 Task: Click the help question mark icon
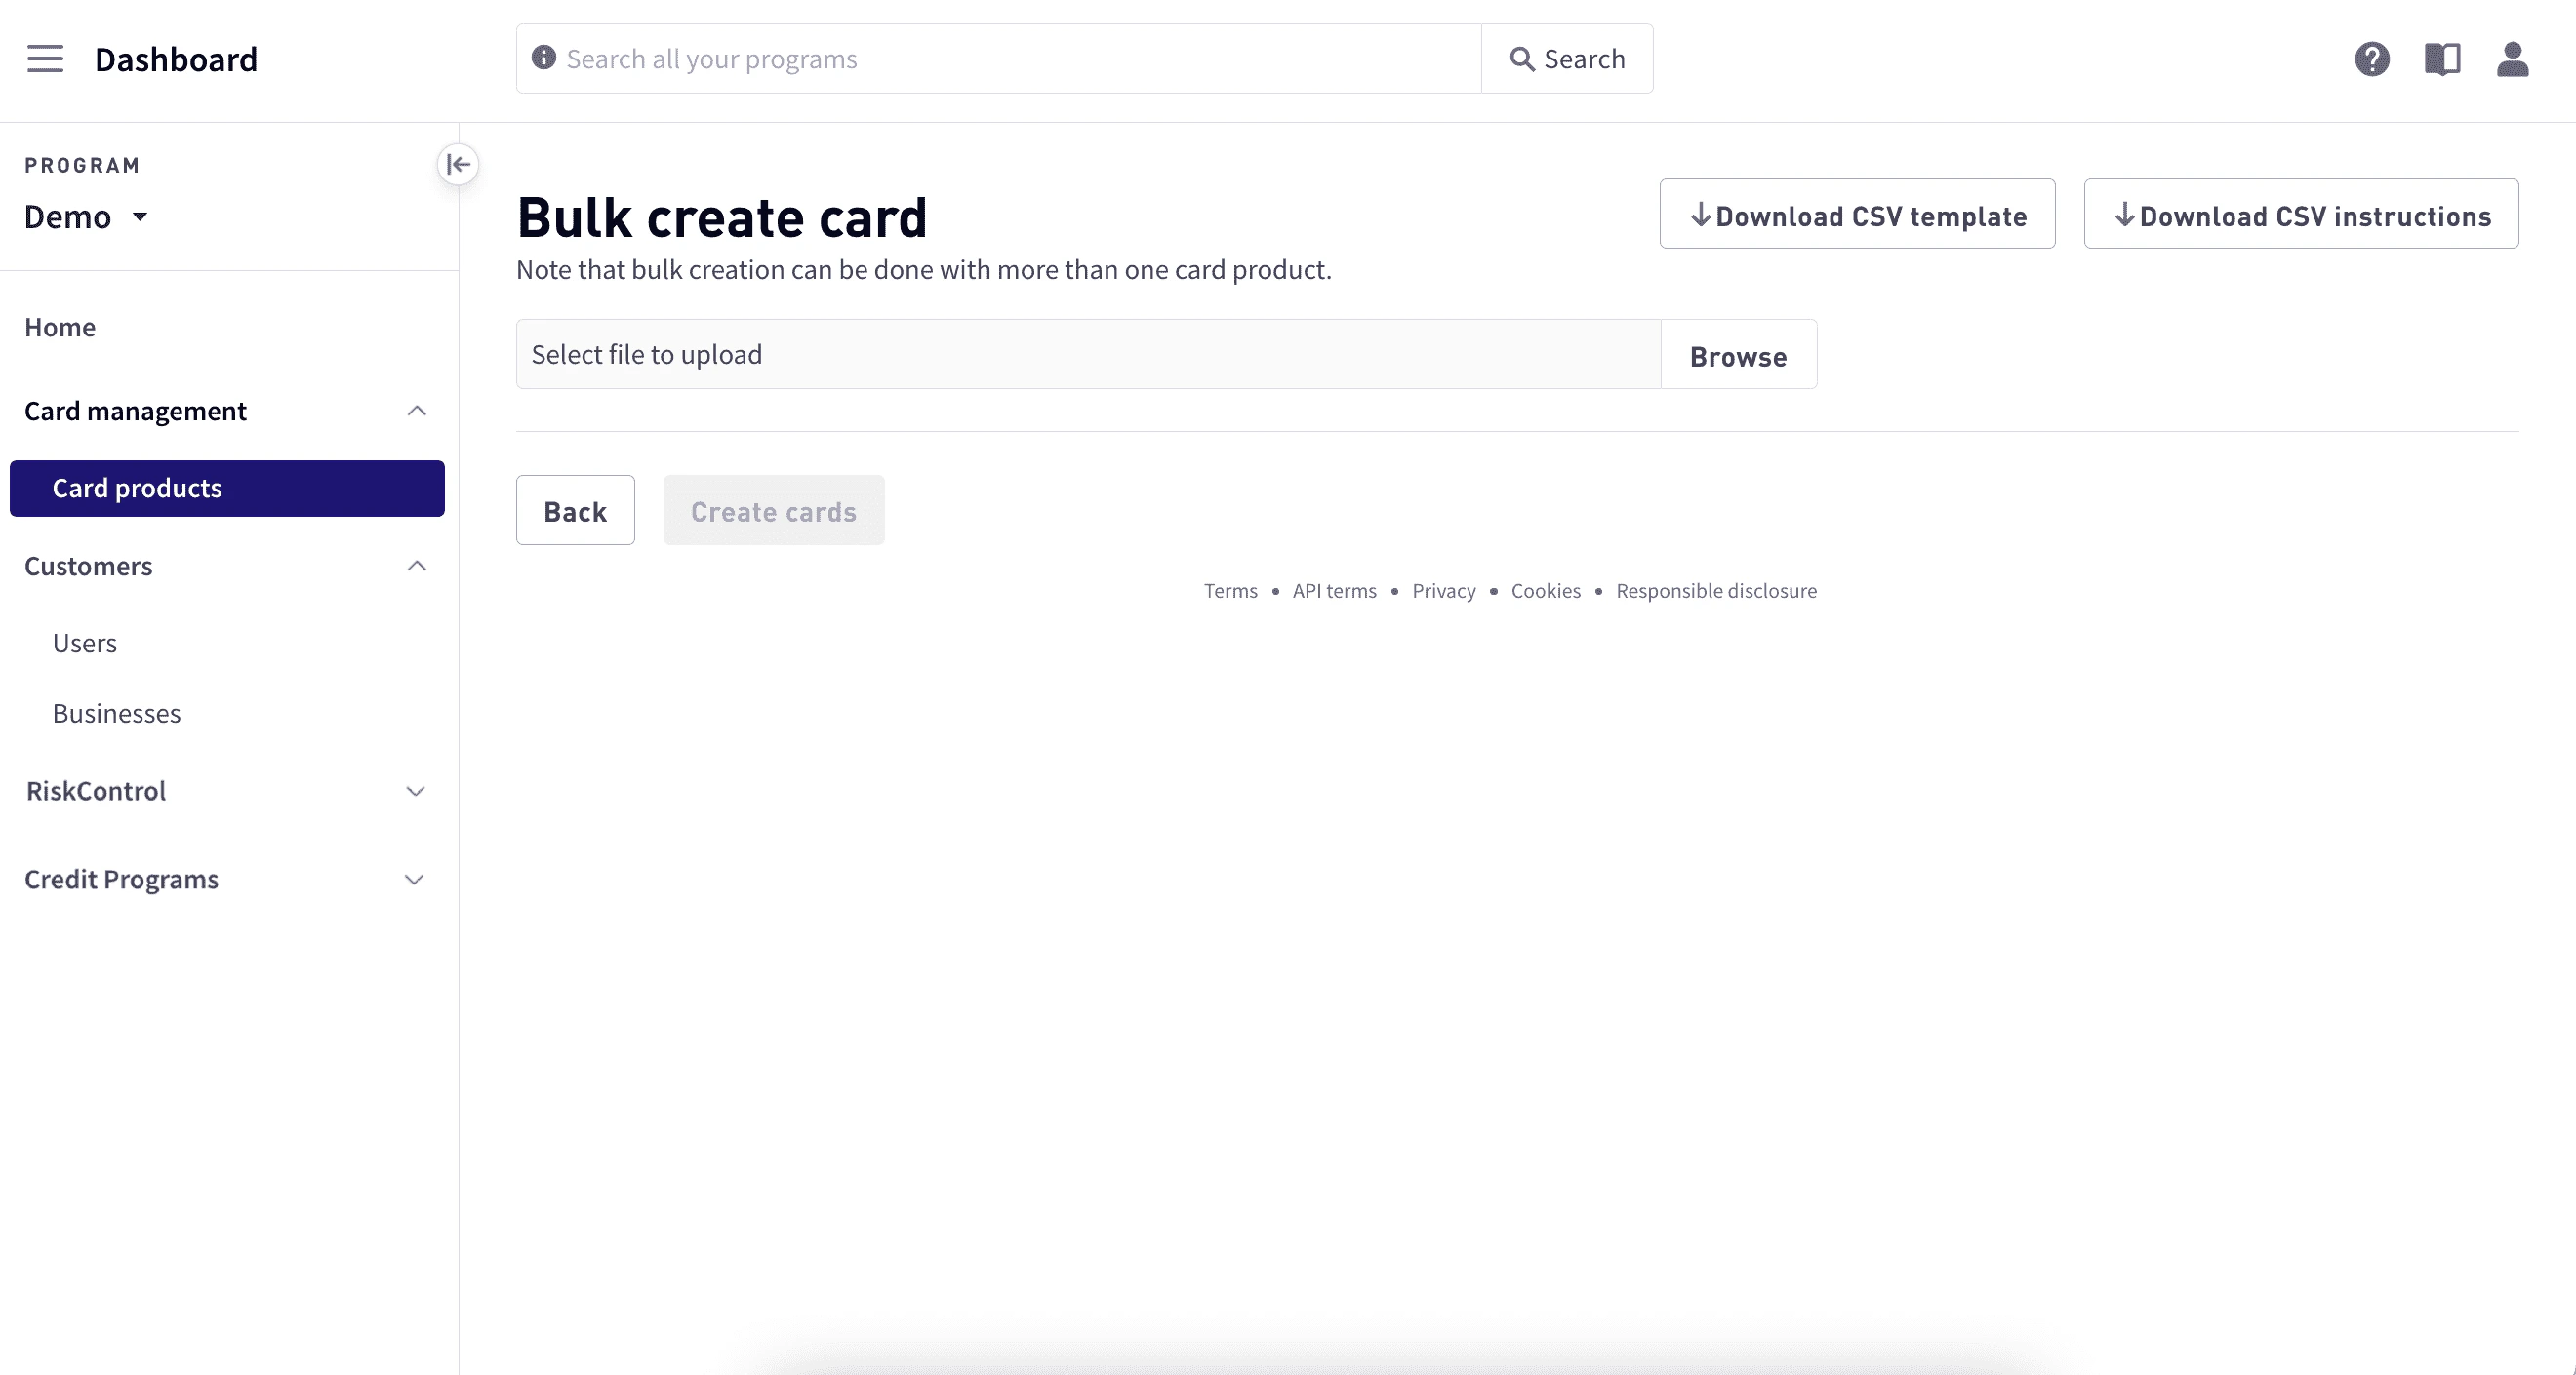pyautogui.click(x=2373, y=59)
